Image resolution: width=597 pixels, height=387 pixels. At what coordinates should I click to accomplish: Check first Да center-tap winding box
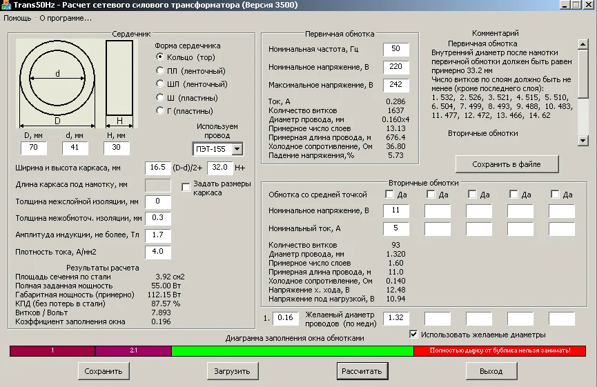[388, 195]
